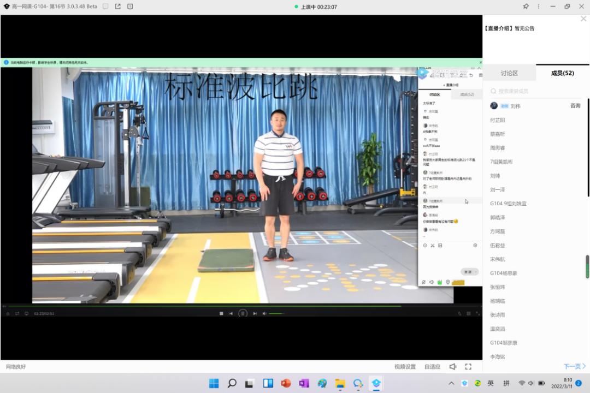Image resolution: width=590 pixels, height=393 pixels.
Task: Pause the video with the player pause button
Action: pos(243,313)
